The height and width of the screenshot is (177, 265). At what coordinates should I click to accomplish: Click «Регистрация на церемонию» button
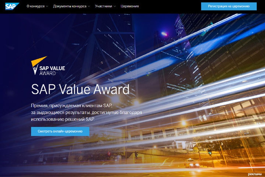pos(229,6)
